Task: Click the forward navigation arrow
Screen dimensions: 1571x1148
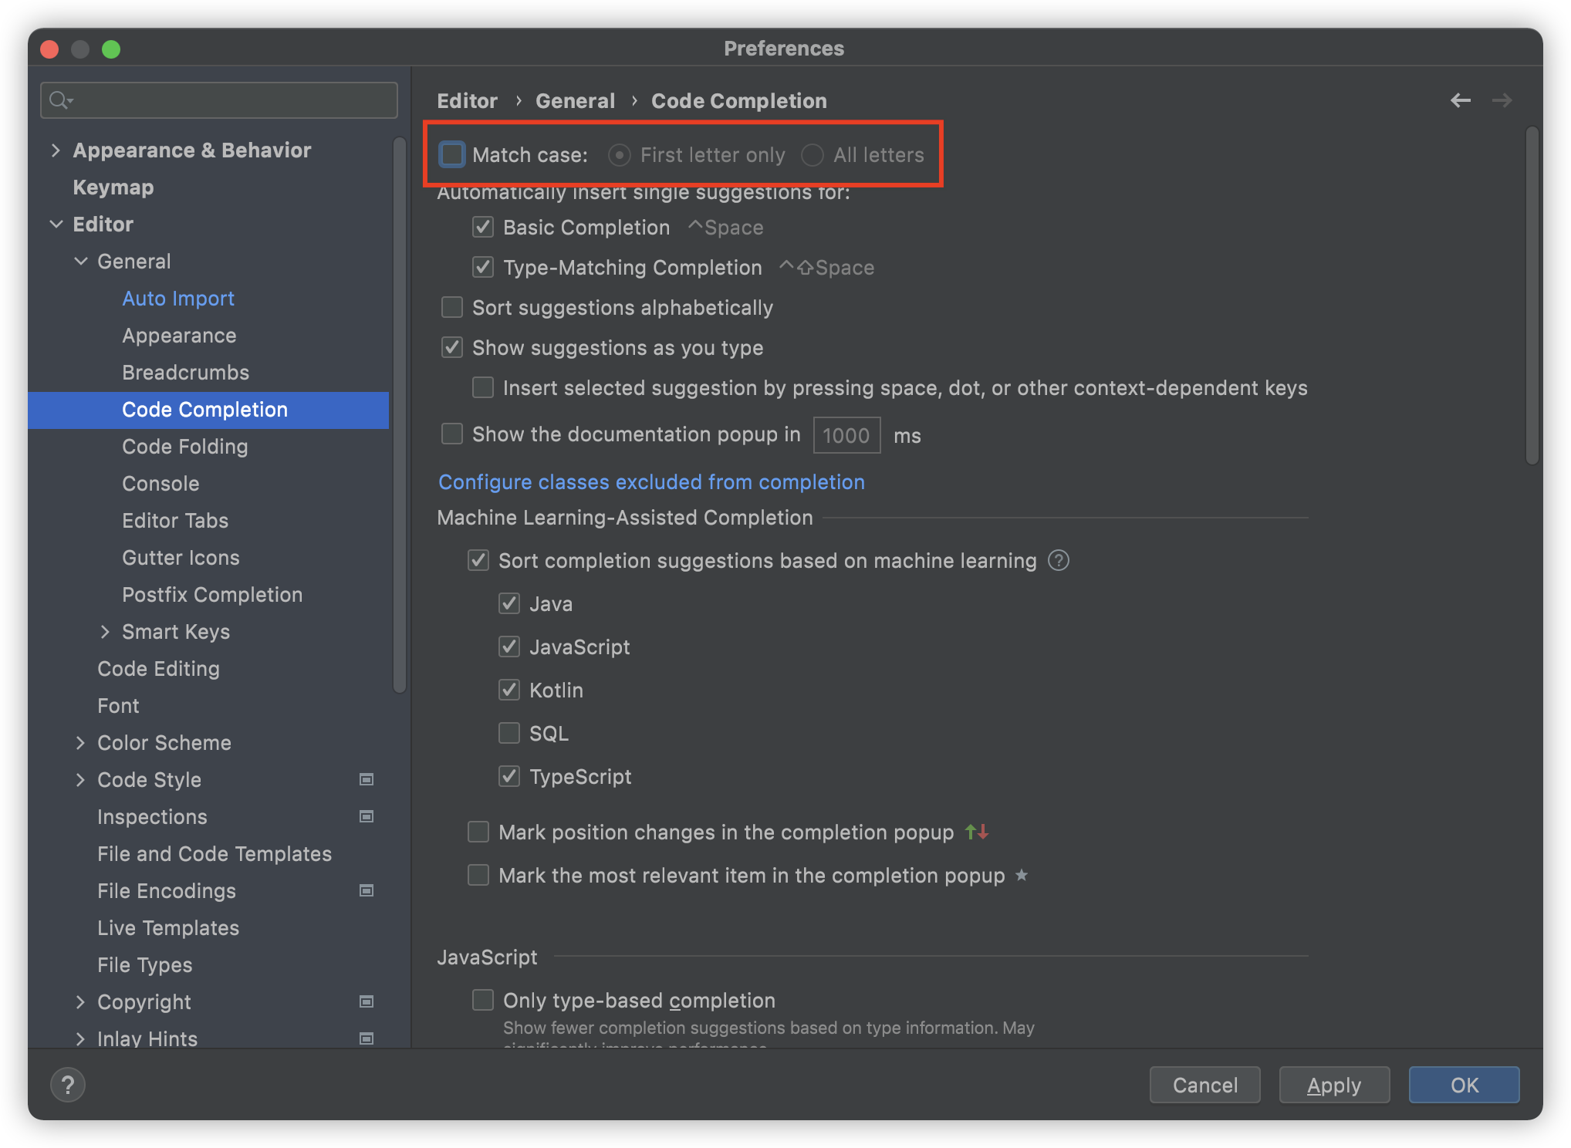Action: (1502, 100)
